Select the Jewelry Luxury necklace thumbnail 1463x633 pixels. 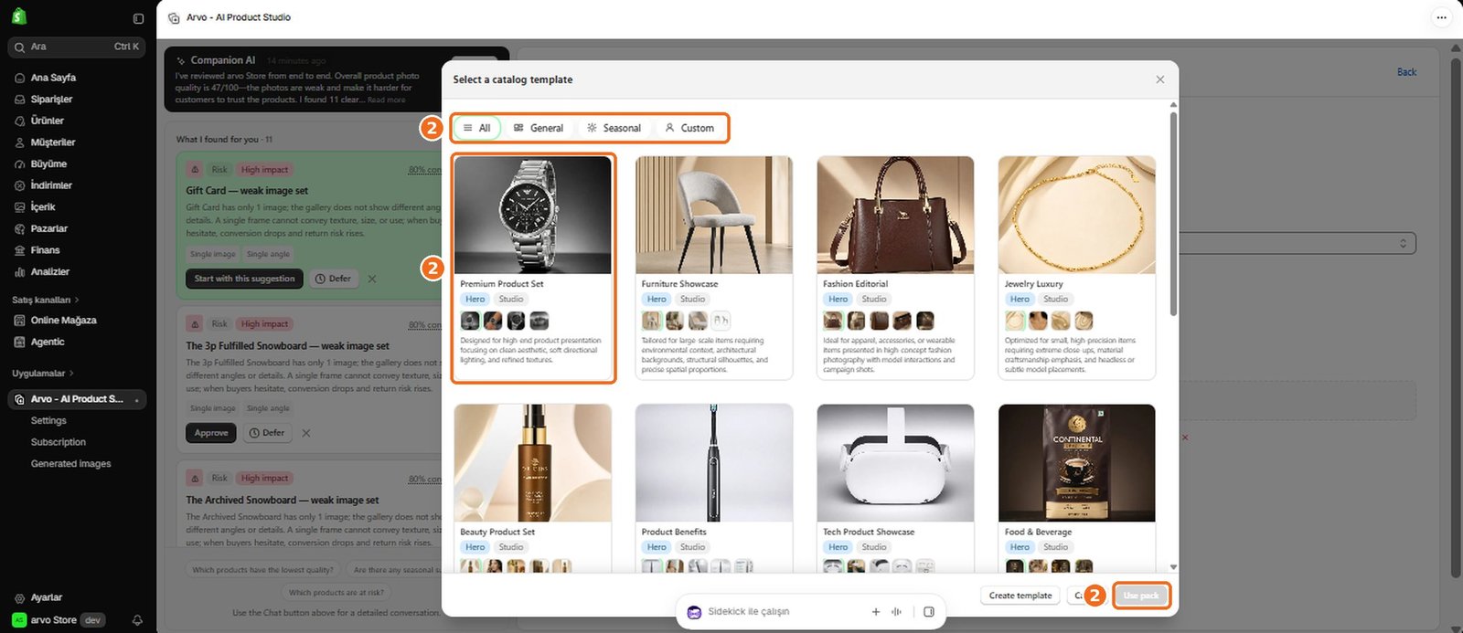point(1077,215)
